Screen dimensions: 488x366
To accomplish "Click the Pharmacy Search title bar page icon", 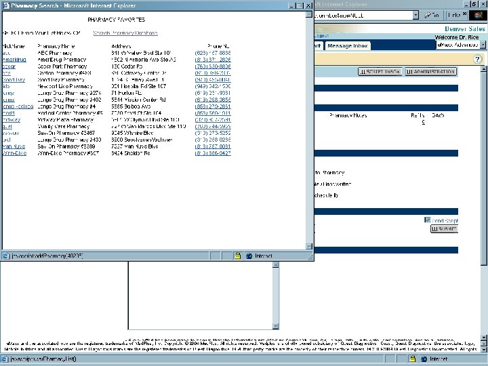I will pos(6,5).
